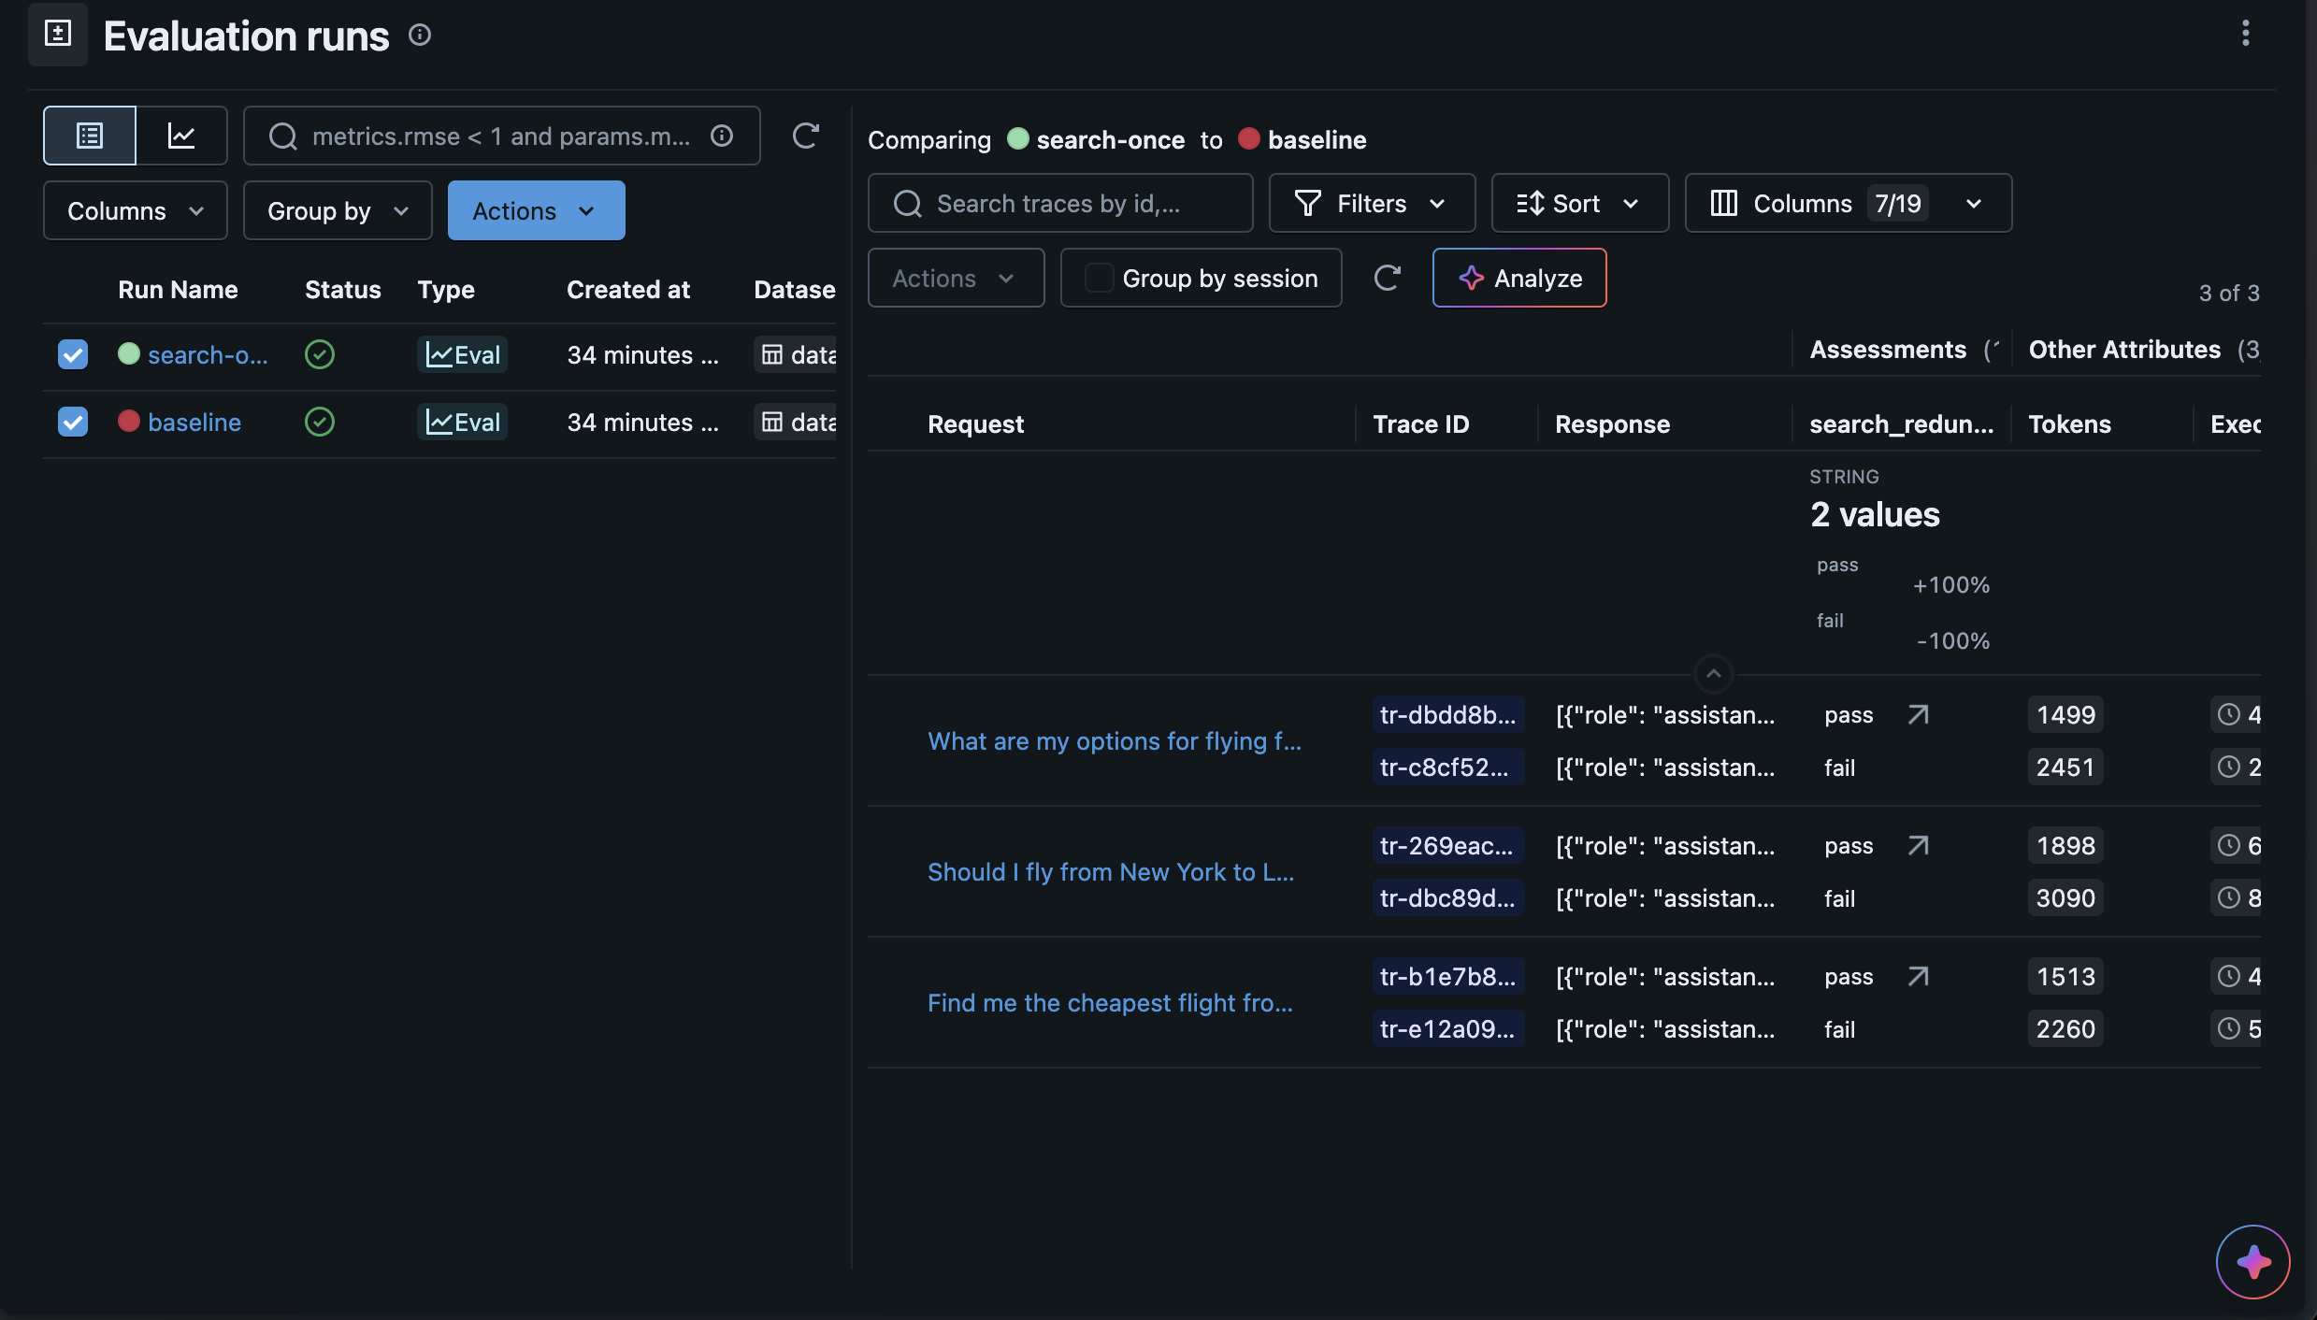Switch to chart view

(181, 136)
